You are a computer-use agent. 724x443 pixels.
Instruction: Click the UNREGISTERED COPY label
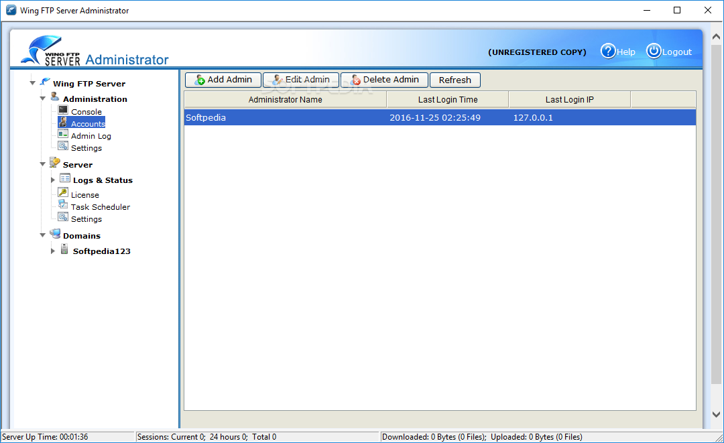pos(537,52)
